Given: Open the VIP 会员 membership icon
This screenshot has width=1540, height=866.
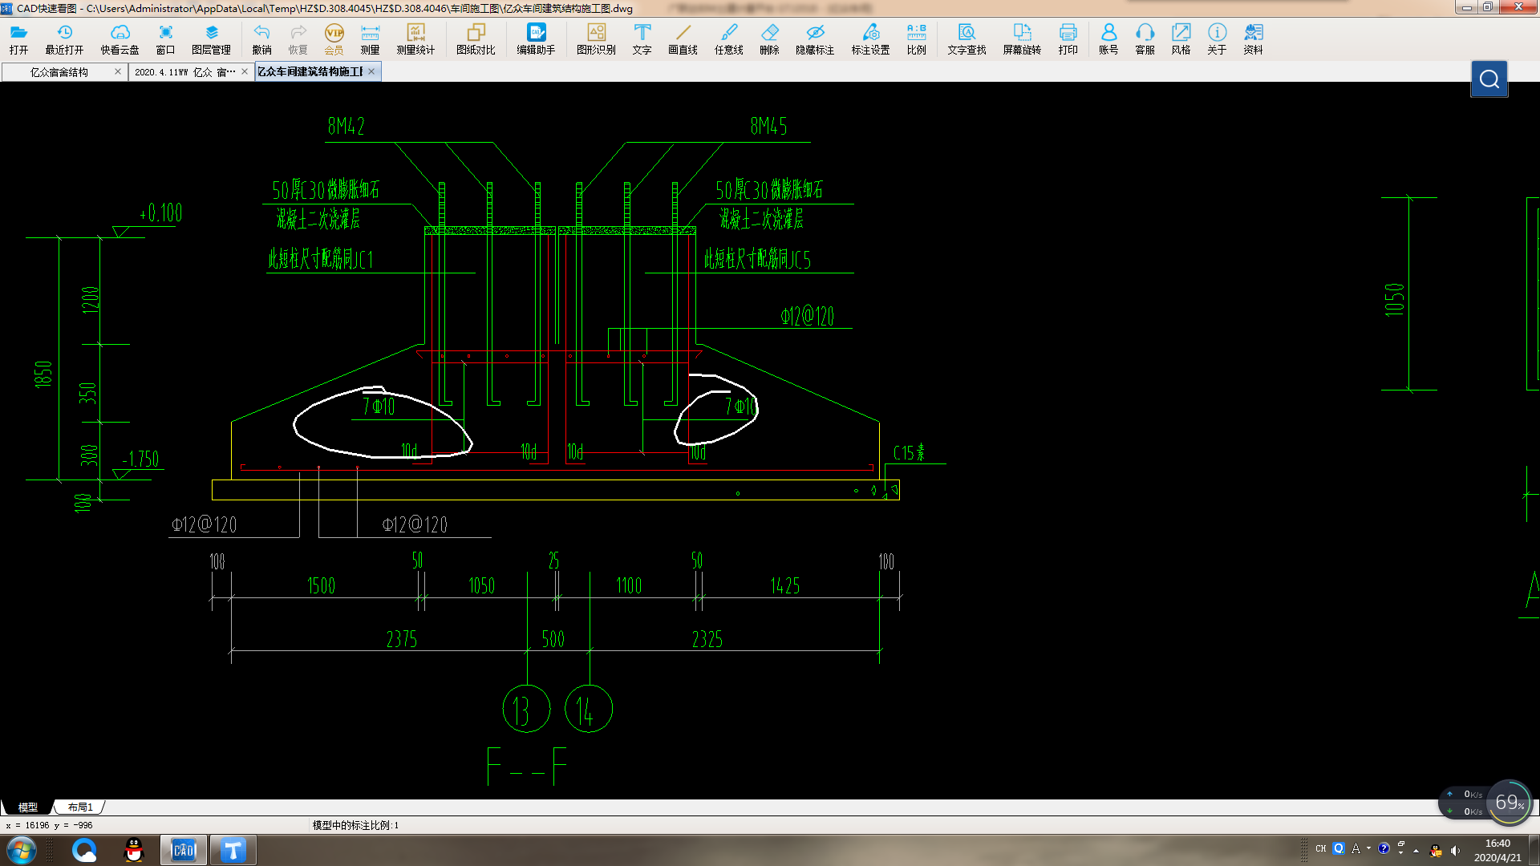Looking at the screenshot, I should (x=334, y=38).
